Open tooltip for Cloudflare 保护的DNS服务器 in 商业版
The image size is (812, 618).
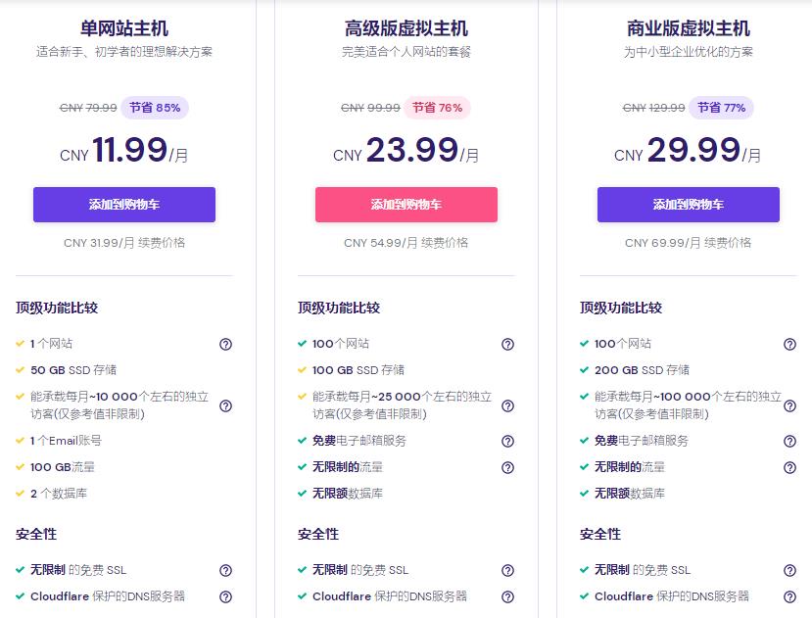(x=790, y=596)
